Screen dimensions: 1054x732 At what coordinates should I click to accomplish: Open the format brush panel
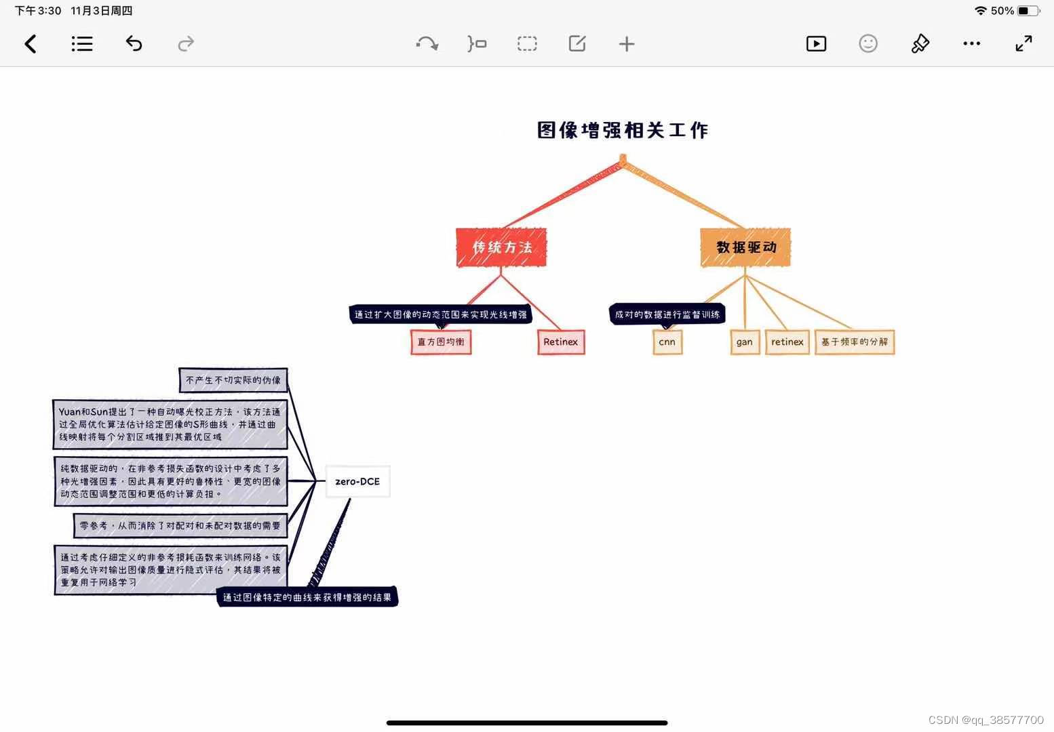click(920, 44)
